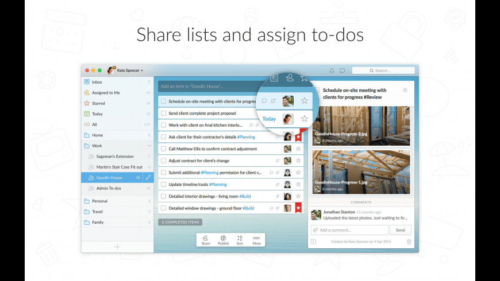Screen dimensions: 500x281
Task: Expand the Home folder chevron
Action: [x=149, y=135]
